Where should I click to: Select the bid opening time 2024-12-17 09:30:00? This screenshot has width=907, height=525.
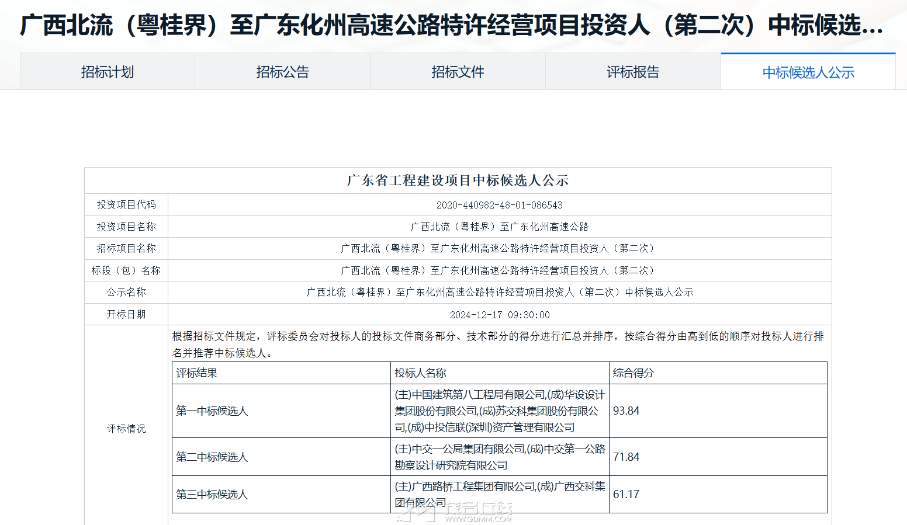coord(500,315)
